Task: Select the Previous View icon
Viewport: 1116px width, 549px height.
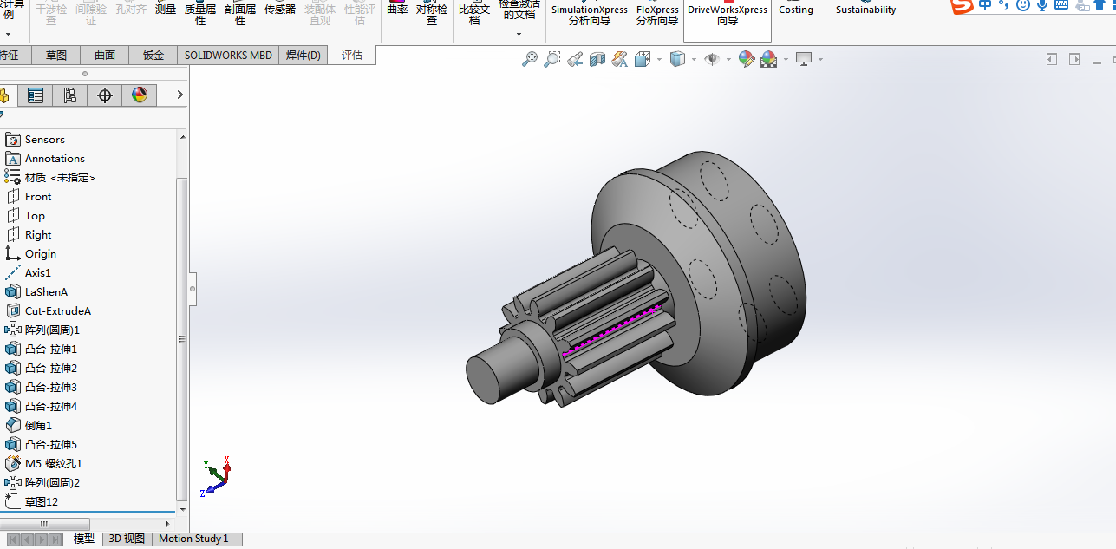Action: pyautogui.click(x=575, y=59)
